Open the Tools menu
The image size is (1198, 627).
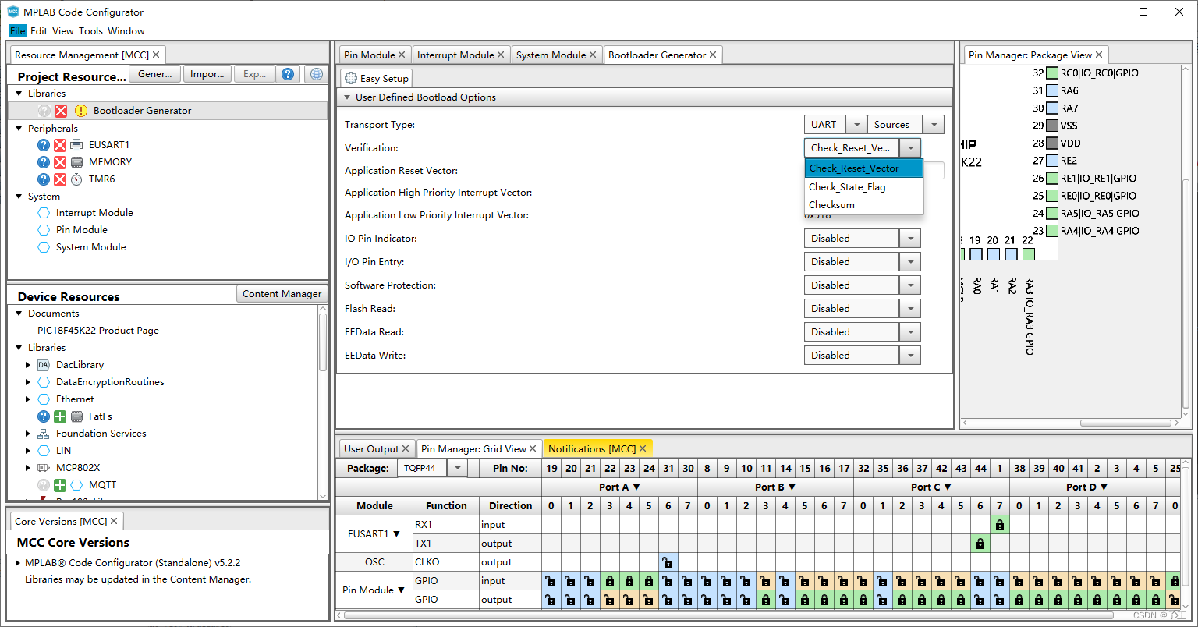[x=90, y=30]
